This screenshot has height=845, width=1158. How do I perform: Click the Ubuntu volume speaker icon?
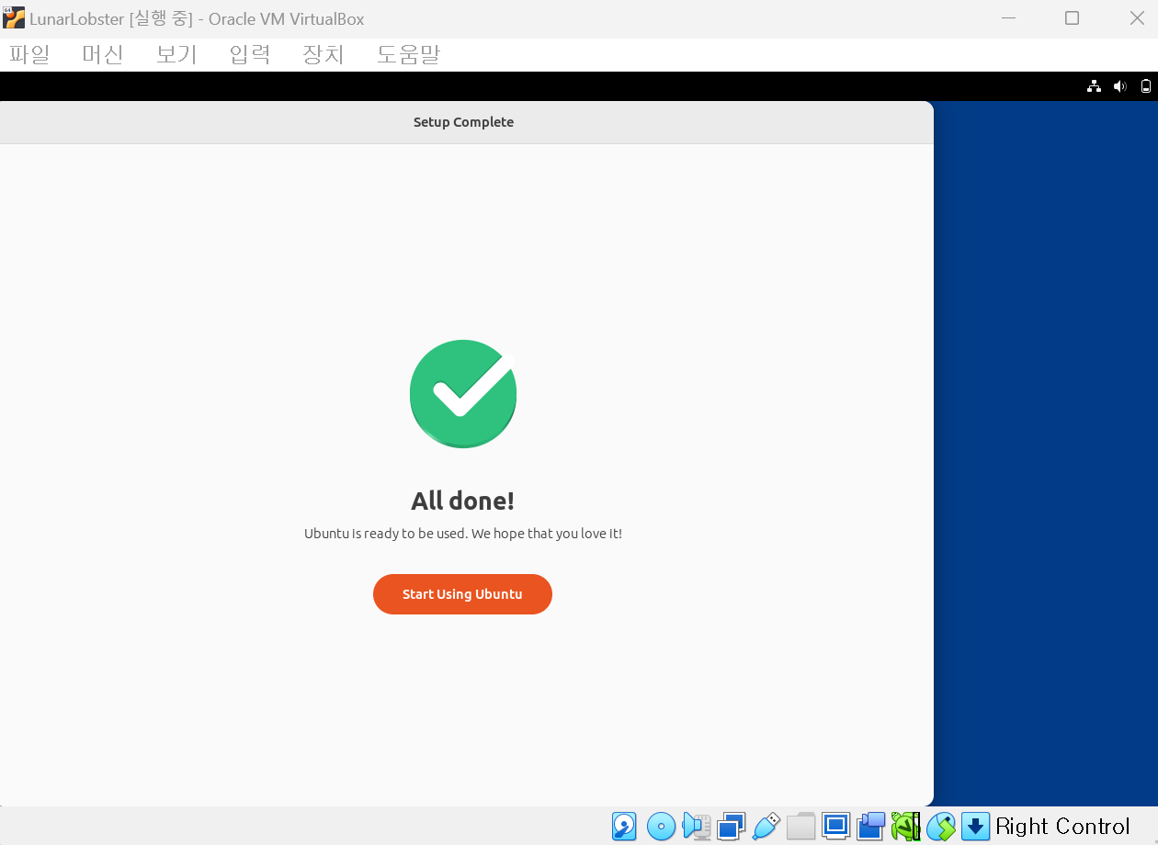[1119, 86]
